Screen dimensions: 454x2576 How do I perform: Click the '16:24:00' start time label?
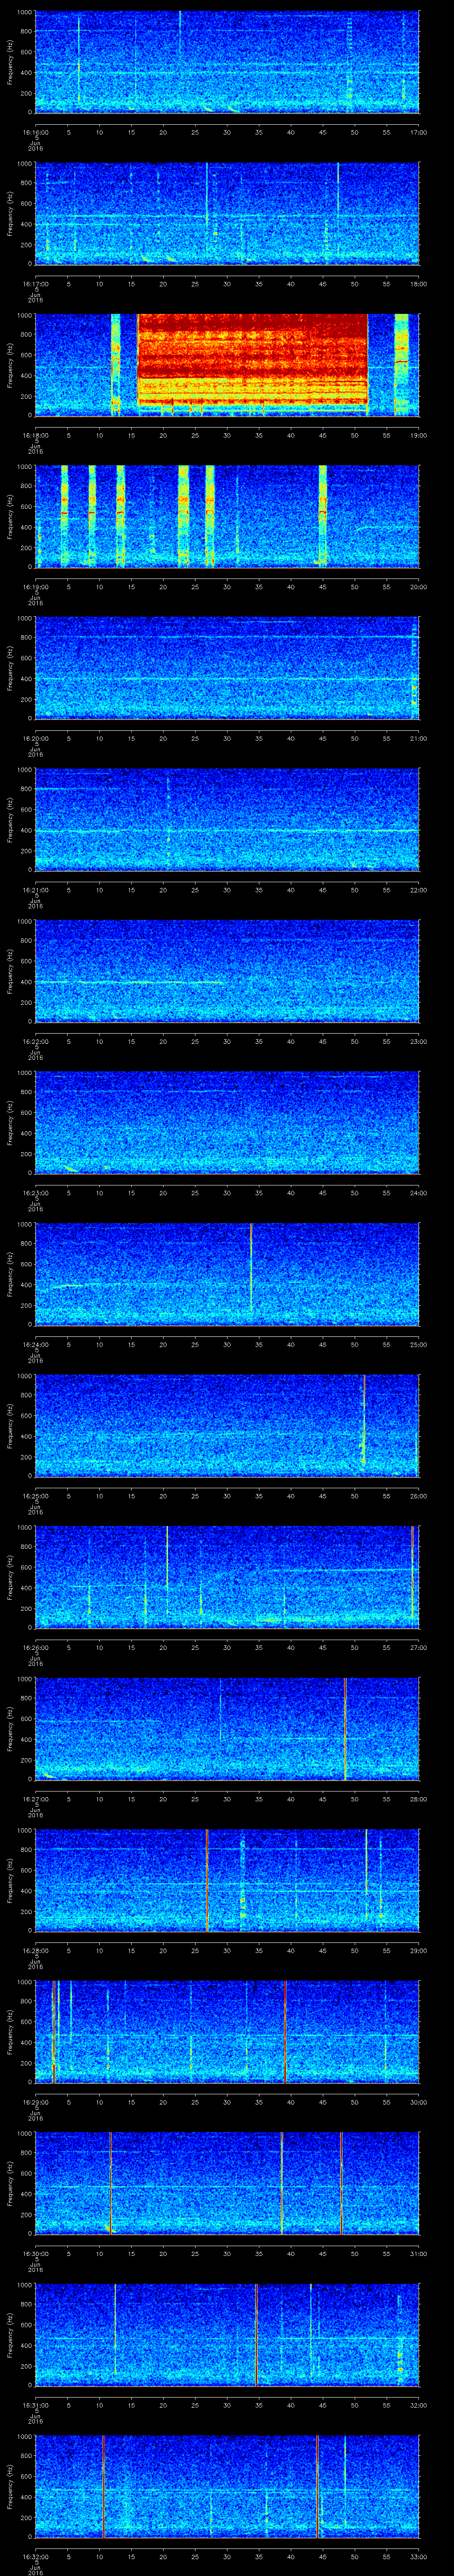pos(35,1344)
